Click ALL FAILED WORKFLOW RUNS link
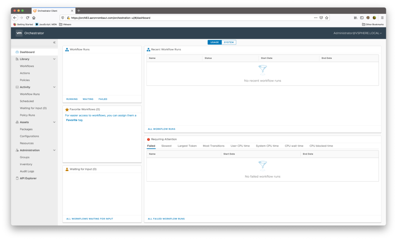This screenshot has width=397, height=240. (166, 219)
